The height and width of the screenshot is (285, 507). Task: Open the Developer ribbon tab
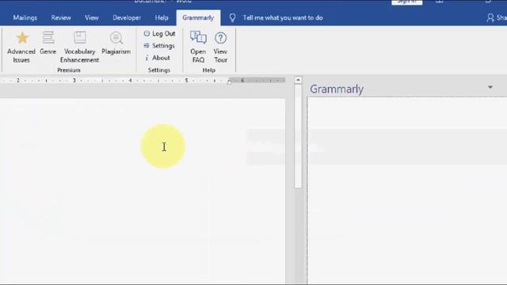[x=127, y=17]
